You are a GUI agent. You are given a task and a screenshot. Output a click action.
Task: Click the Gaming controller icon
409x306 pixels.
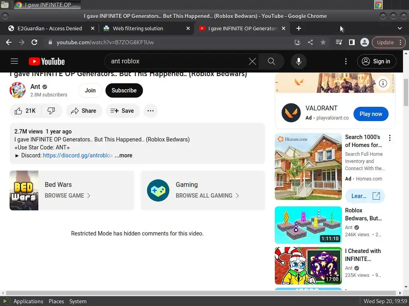coord(158,190)
